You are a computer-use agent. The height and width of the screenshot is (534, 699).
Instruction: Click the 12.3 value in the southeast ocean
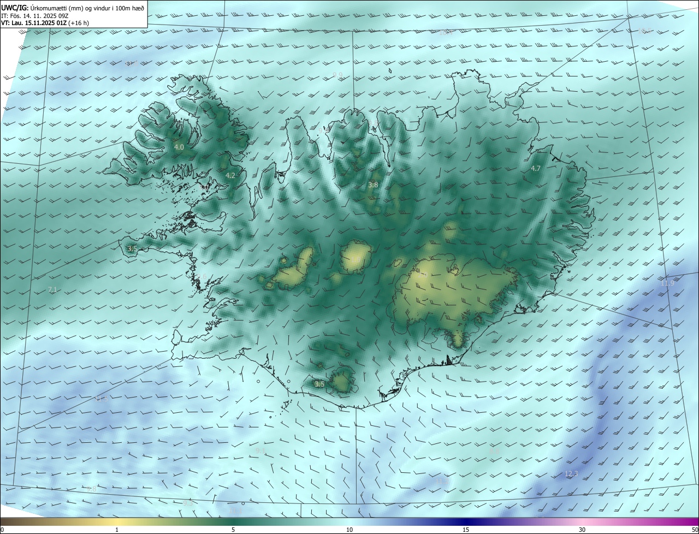click(x=571, y=473)
